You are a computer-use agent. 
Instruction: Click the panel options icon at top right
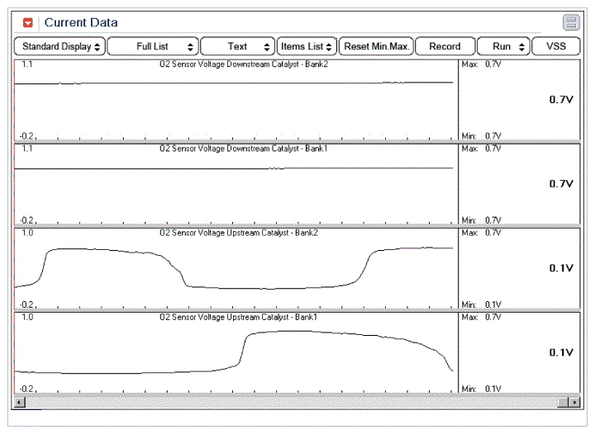570,22
